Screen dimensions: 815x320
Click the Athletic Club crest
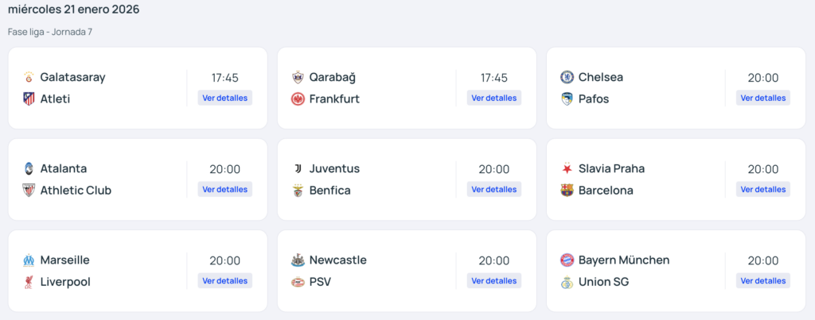coord(29,191)
